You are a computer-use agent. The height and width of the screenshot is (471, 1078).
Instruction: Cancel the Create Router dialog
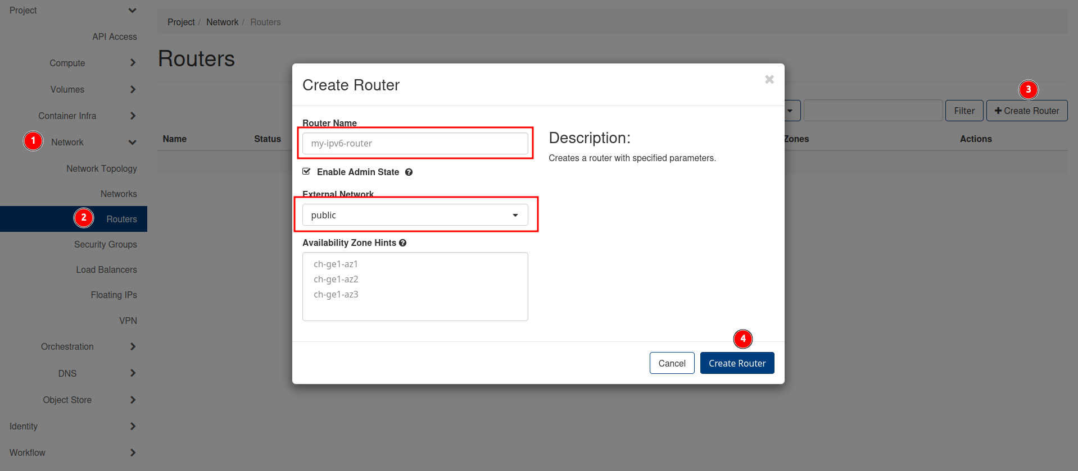[672, 363]
